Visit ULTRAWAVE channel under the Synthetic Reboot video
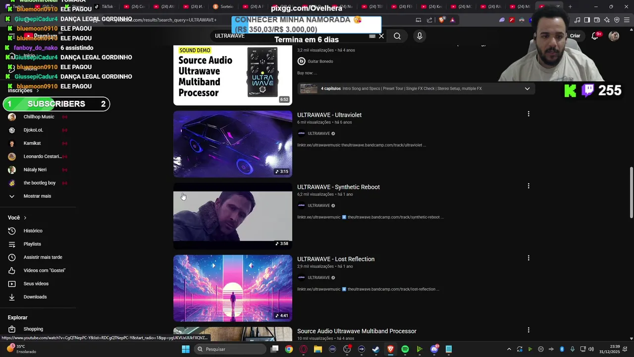Screen dimensions: 634x357 (318, 205)
